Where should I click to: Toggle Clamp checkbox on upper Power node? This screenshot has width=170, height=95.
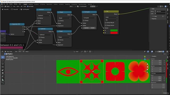point(59,21)
